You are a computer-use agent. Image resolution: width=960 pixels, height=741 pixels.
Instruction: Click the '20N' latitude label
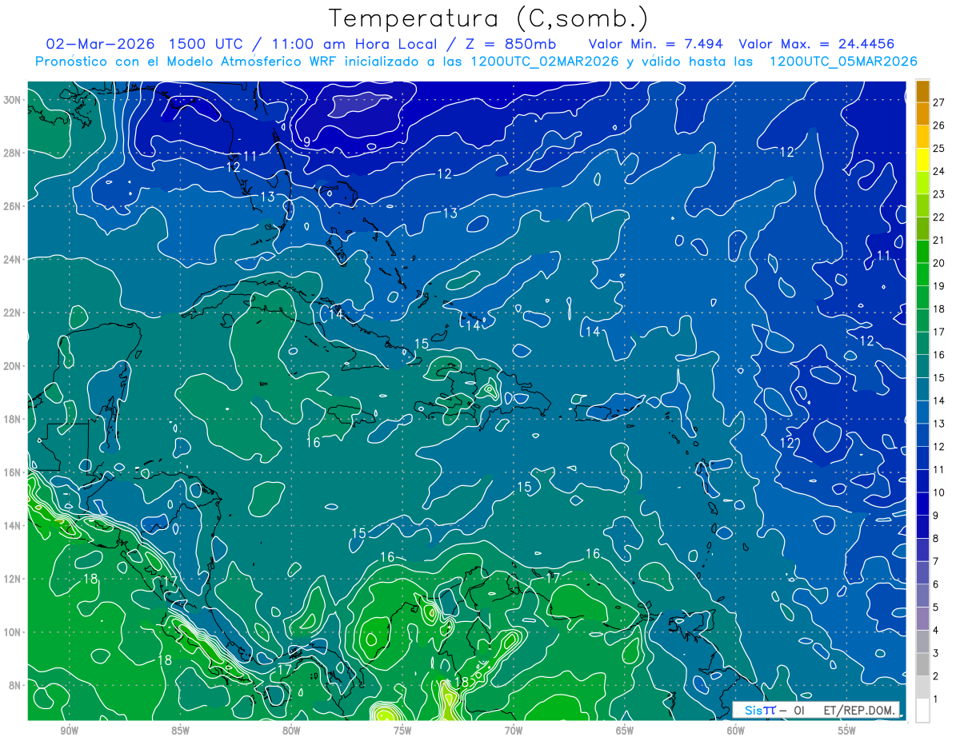[14, 366]
